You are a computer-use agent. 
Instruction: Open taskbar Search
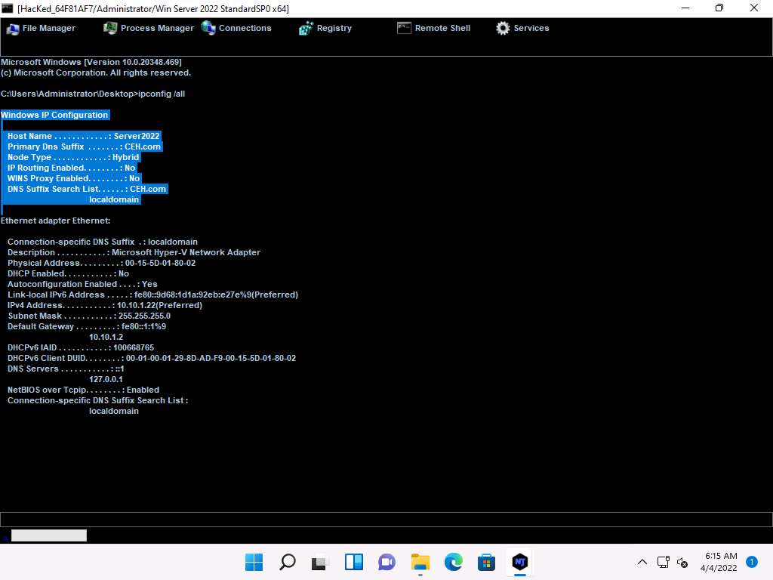pos(288,562)
